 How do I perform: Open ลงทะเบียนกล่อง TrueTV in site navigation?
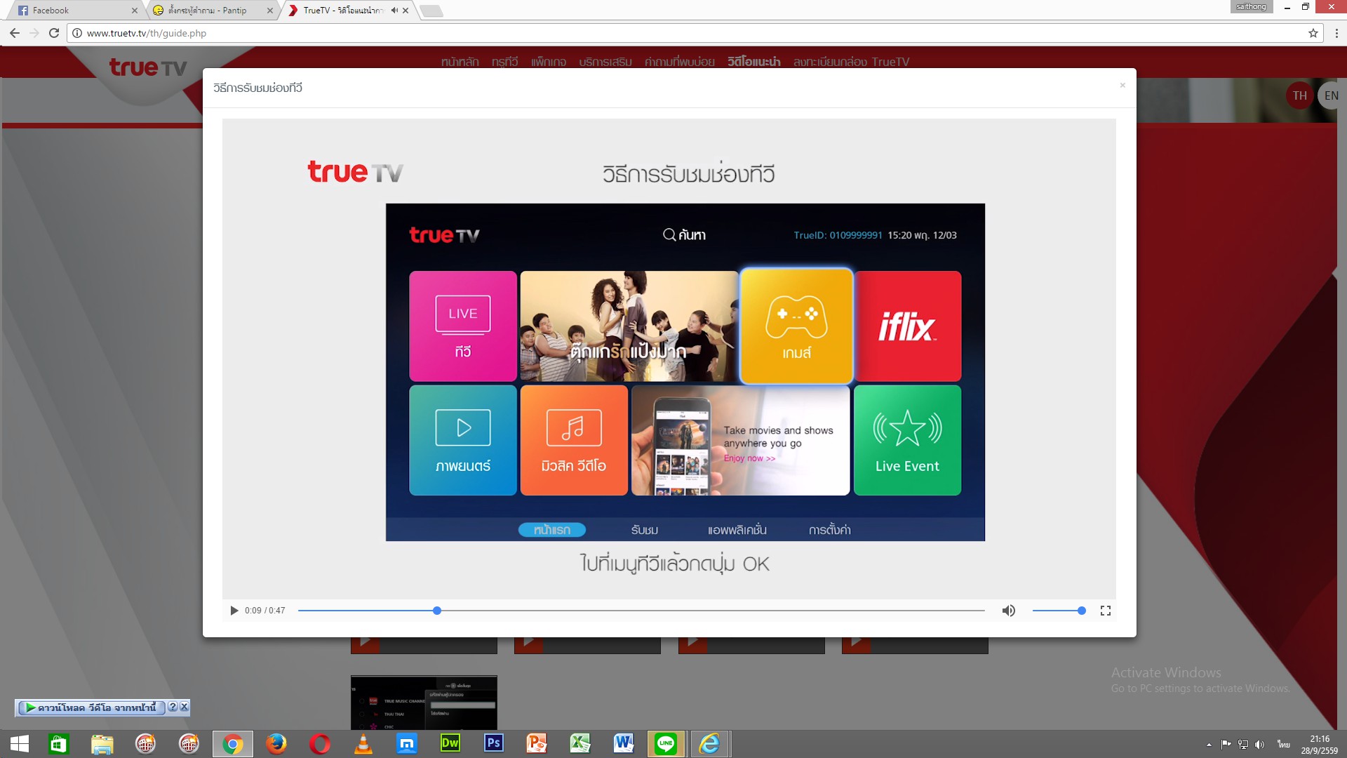pyautogui.click(x=851, y=62)
